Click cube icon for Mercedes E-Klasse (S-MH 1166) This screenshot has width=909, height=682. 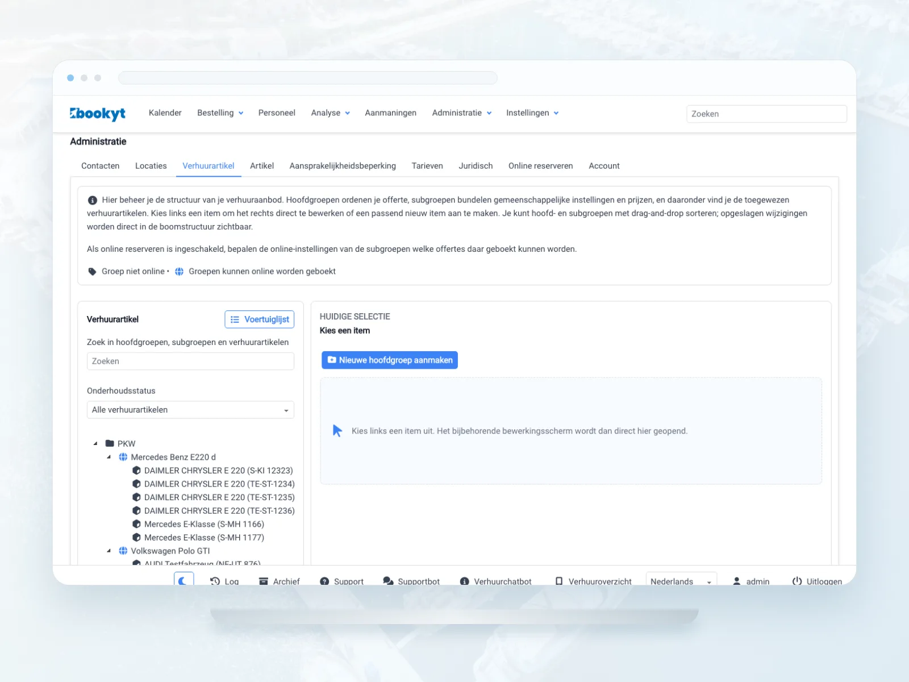coord(136,524)
